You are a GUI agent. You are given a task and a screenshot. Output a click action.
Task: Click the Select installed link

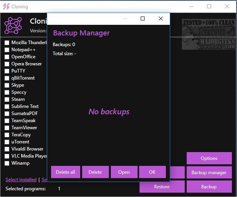point(21,180)
